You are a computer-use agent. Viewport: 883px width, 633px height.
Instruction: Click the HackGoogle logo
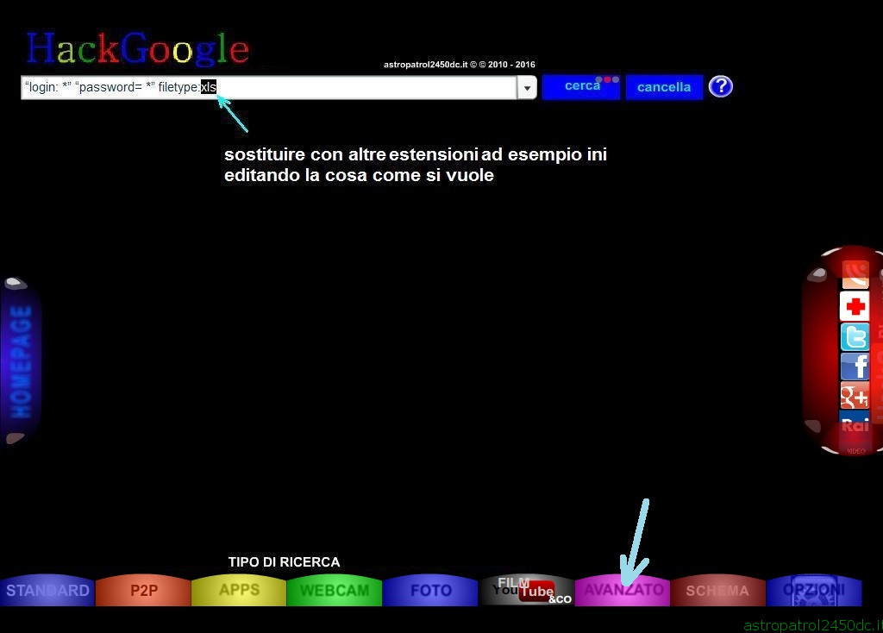[137, 48]
